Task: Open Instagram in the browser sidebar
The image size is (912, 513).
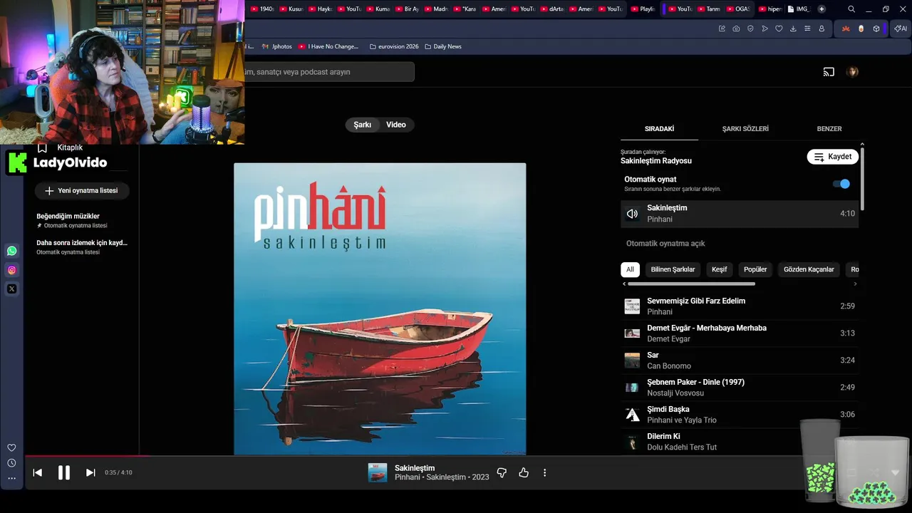Action: (11, 270)
